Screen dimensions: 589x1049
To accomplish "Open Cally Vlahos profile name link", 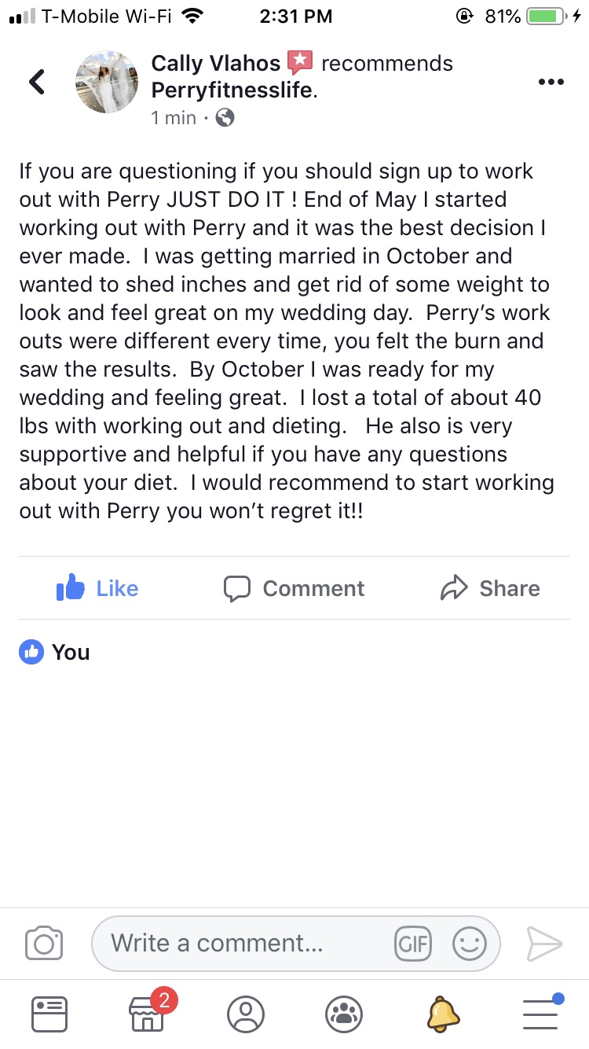I will pos(215,64).
